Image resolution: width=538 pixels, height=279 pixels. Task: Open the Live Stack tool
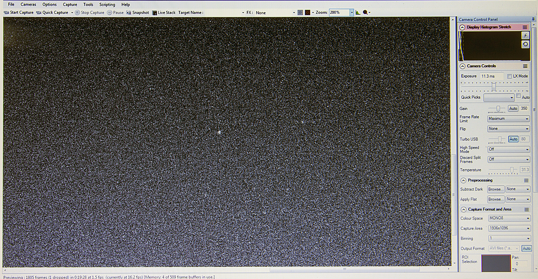(x=164, y=13)
